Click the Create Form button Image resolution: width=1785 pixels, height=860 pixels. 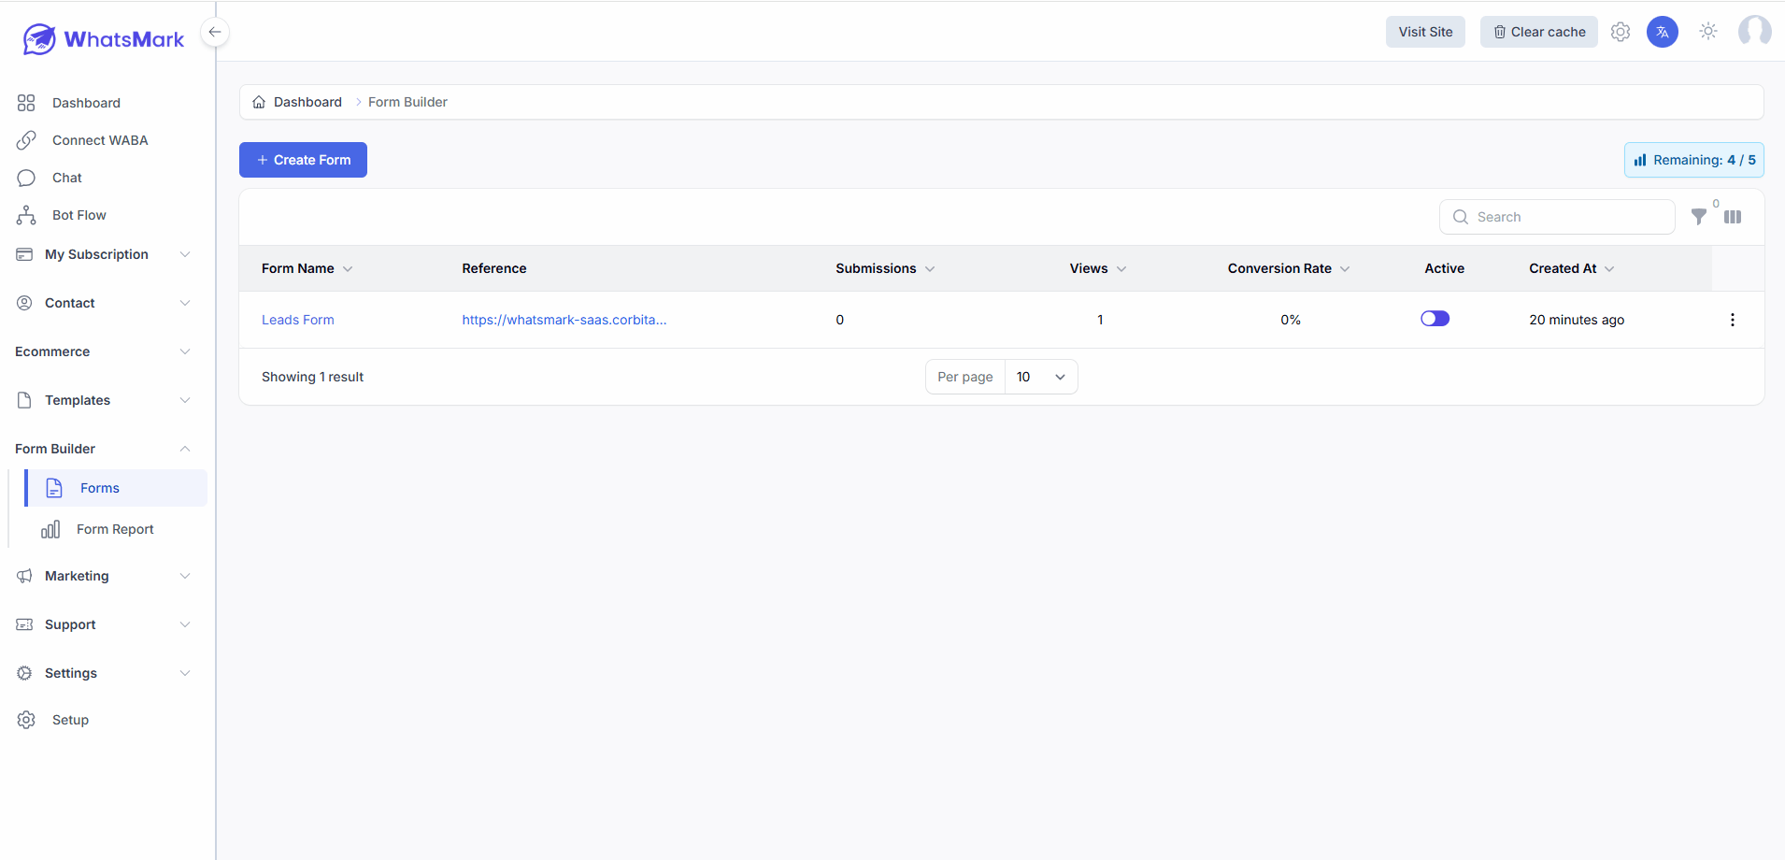click(303, 160)
